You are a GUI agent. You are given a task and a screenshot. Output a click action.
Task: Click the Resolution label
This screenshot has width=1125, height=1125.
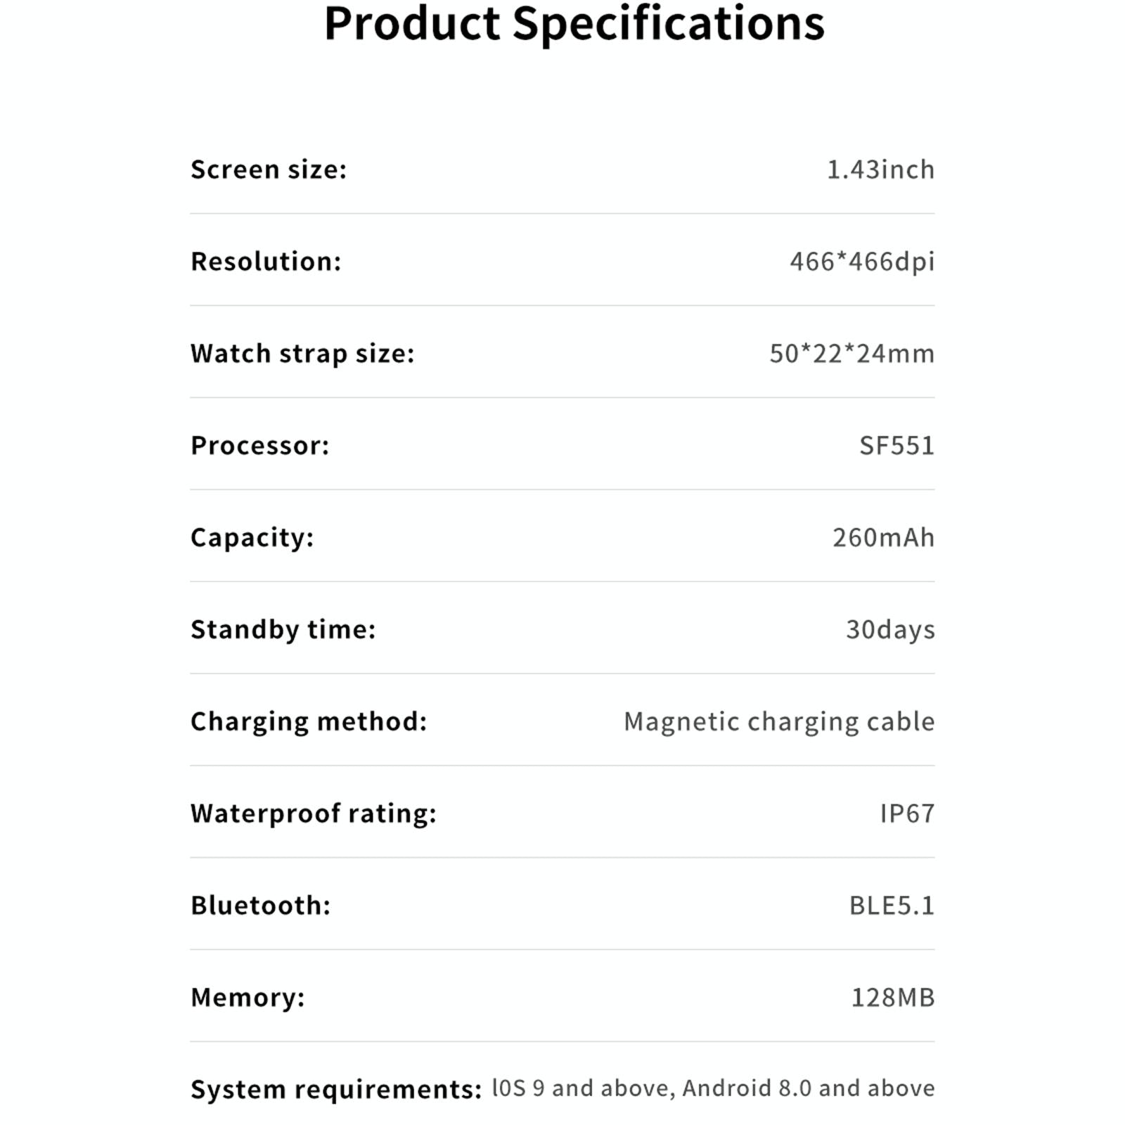coord(266,262)
